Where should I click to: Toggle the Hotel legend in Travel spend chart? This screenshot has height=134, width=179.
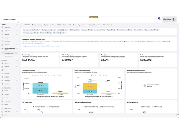tap(53, 75)
